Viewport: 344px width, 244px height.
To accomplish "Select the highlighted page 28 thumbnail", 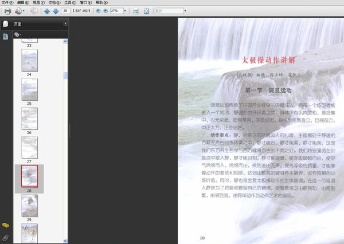I will tap(29, 176).
